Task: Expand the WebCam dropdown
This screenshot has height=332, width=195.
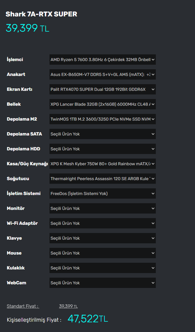Action: click(102, 283)
